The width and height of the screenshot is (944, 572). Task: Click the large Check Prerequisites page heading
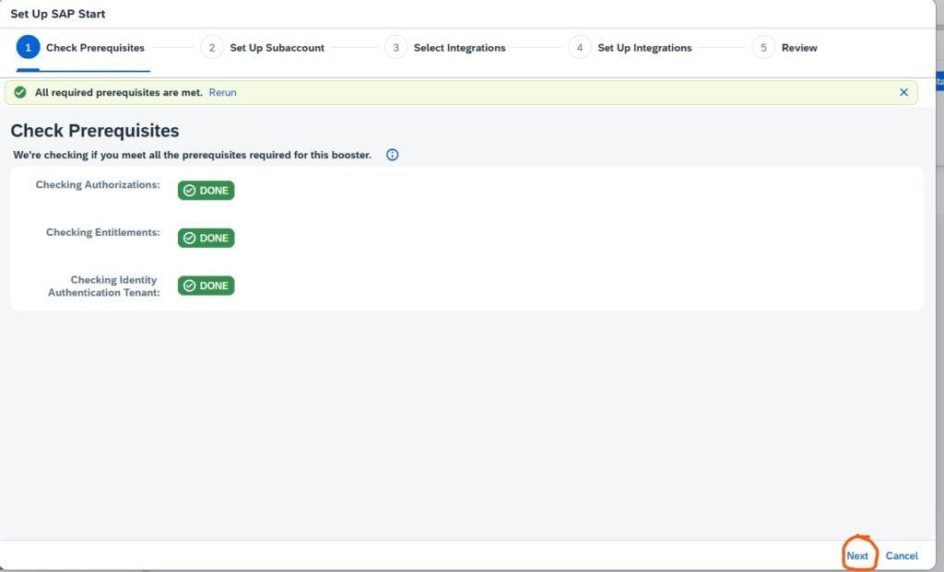click(x=95, y=131)
